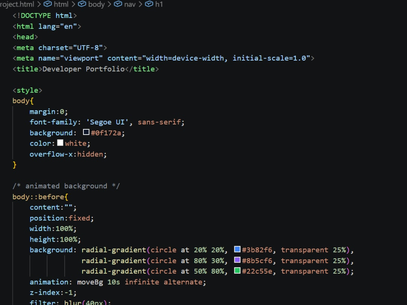
Task: Click the #3b82f6 hex value
Action: point(257,250)
